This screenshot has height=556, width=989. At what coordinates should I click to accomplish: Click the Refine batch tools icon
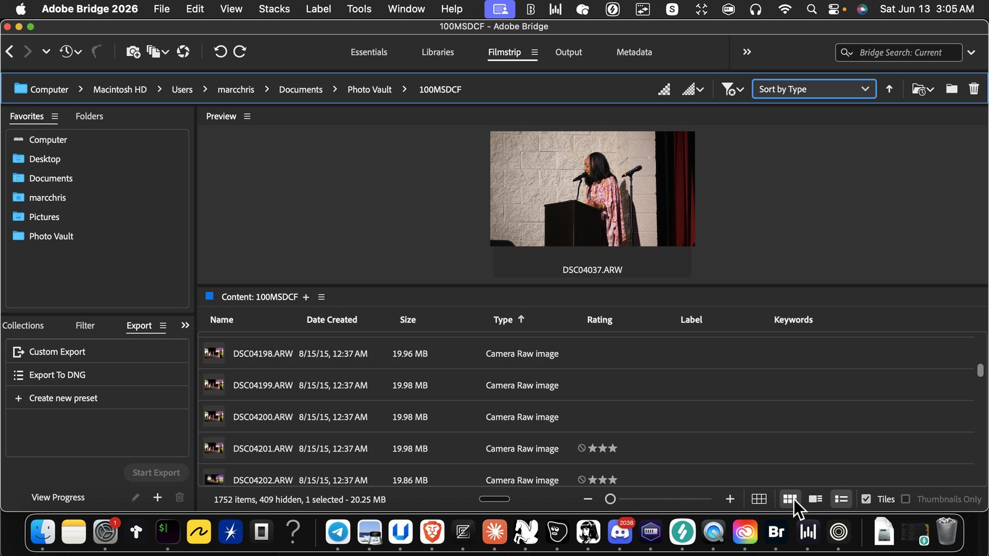pyautogui.click(x=158, y=52)
